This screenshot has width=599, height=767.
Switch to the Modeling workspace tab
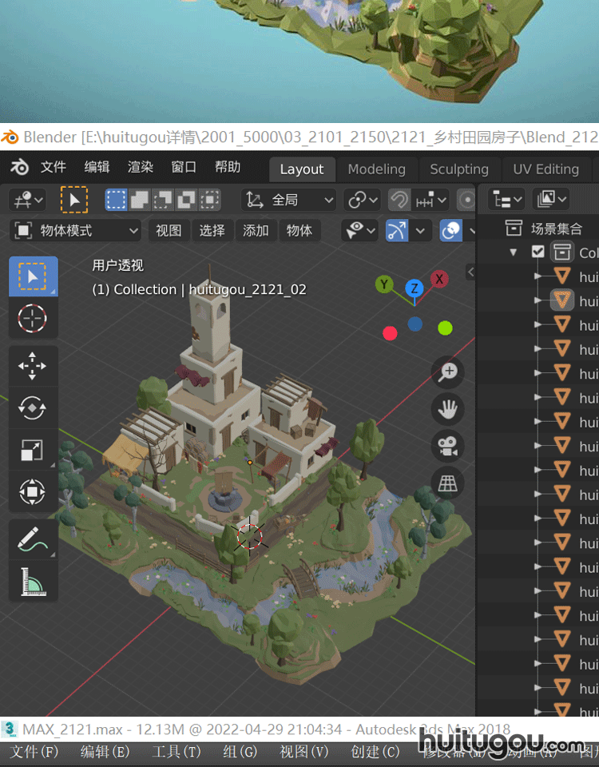(376, 169)
